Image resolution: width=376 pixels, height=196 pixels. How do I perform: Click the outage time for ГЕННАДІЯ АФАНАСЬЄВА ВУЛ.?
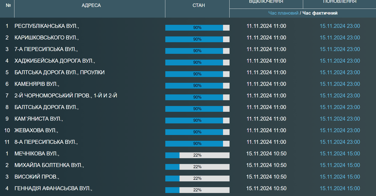(266, 188)
